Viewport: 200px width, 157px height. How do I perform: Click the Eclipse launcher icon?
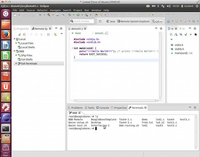[6, 118]
